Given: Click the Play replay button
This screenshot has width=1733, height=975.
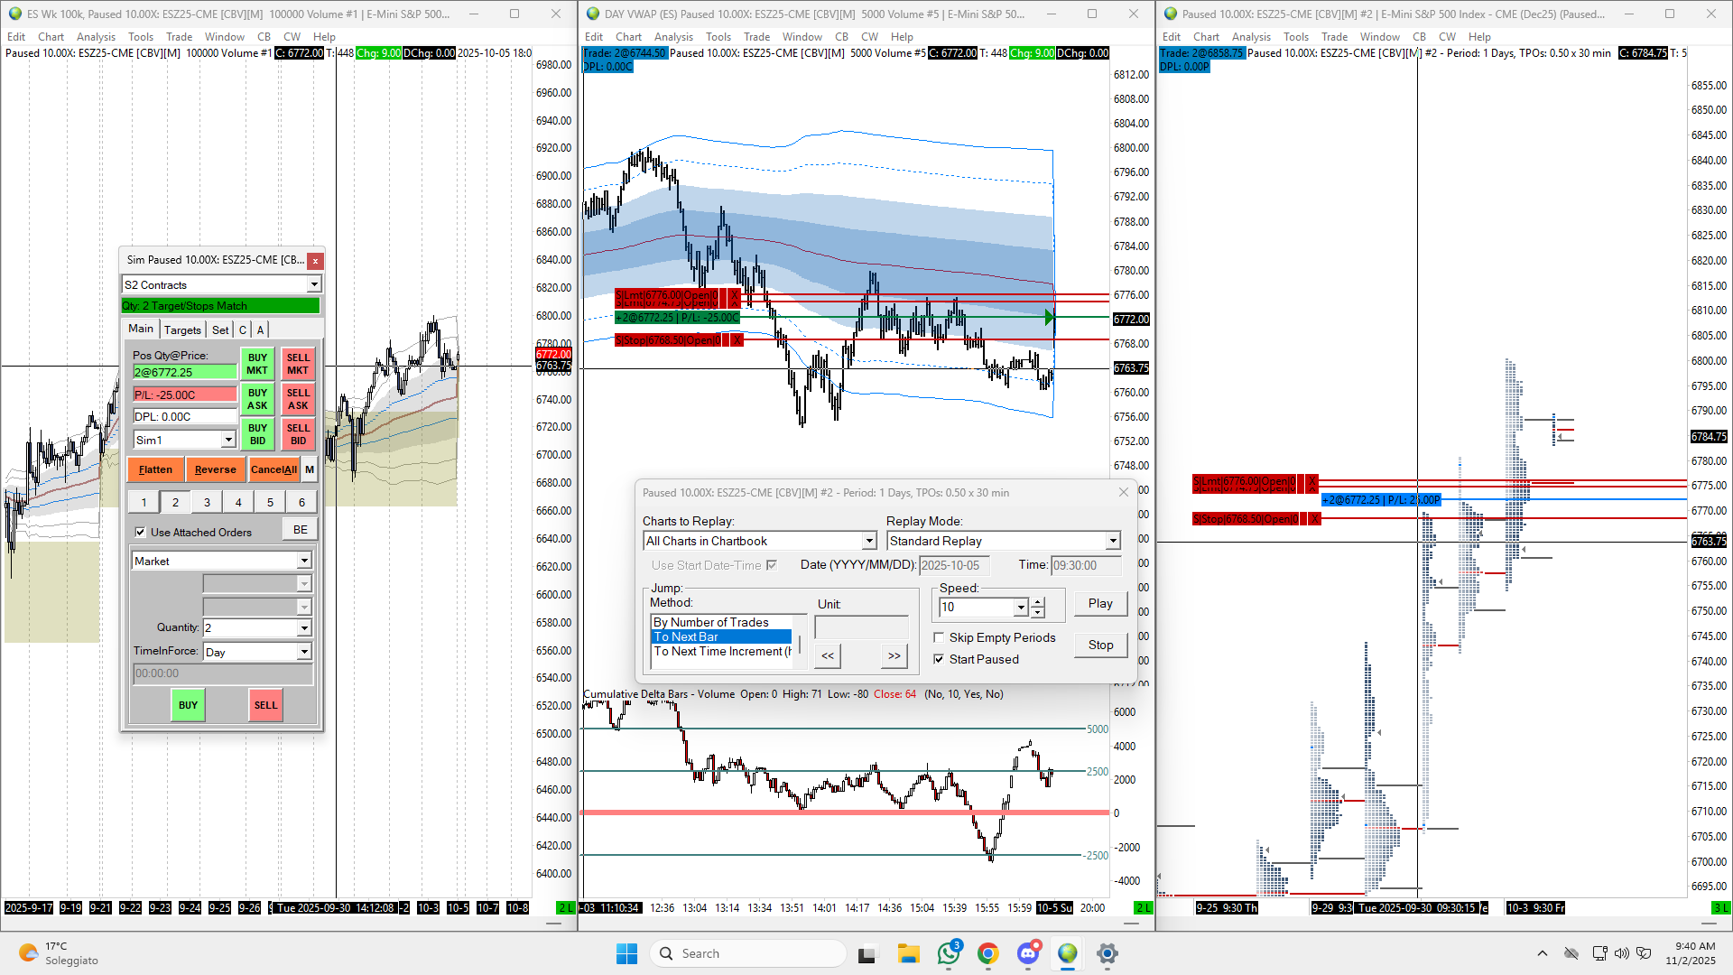Looking at the screenshot, I should tap(1099, 604).
